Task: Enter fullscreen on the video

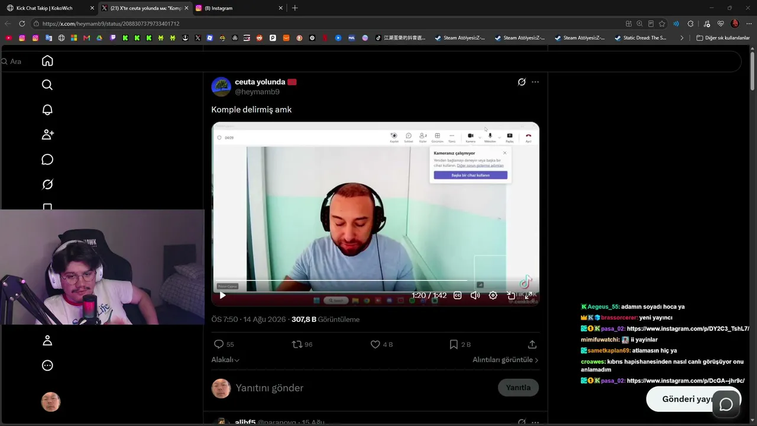Action: click(529, 295)
